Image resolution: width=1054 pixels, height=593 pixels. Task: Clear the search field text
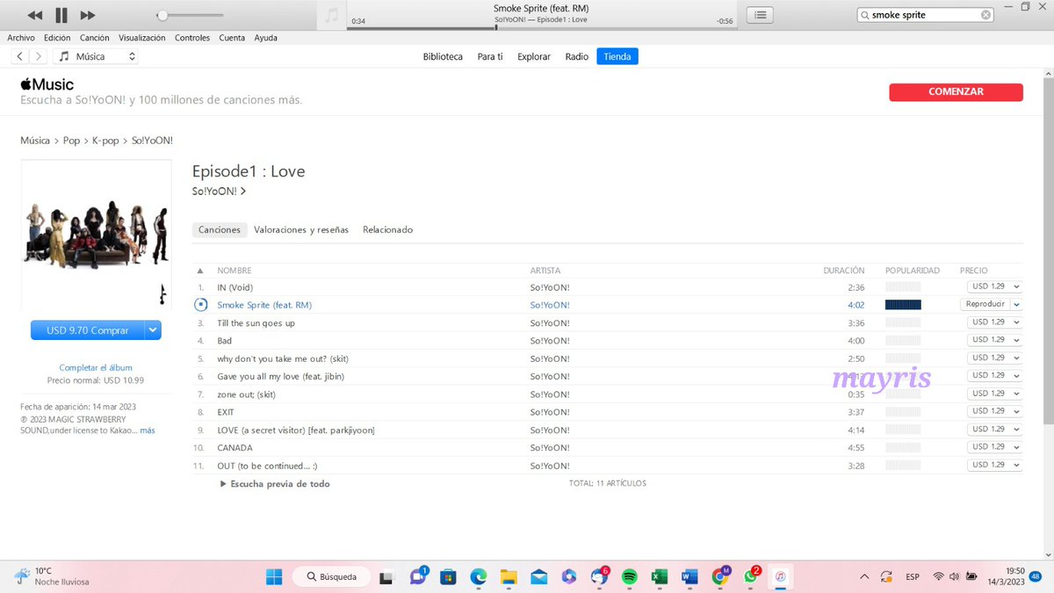[x=985, y=15]
